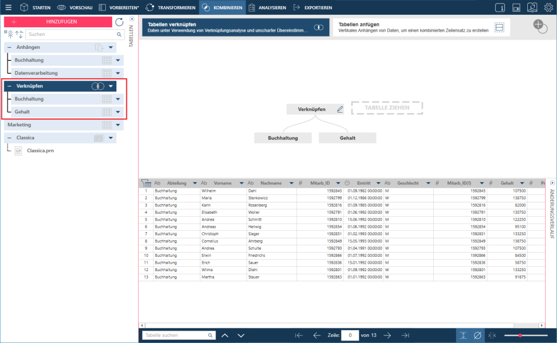
Task: Open the Nachname column dropdown
Action: pyautogui.click(x=291, y=183)
